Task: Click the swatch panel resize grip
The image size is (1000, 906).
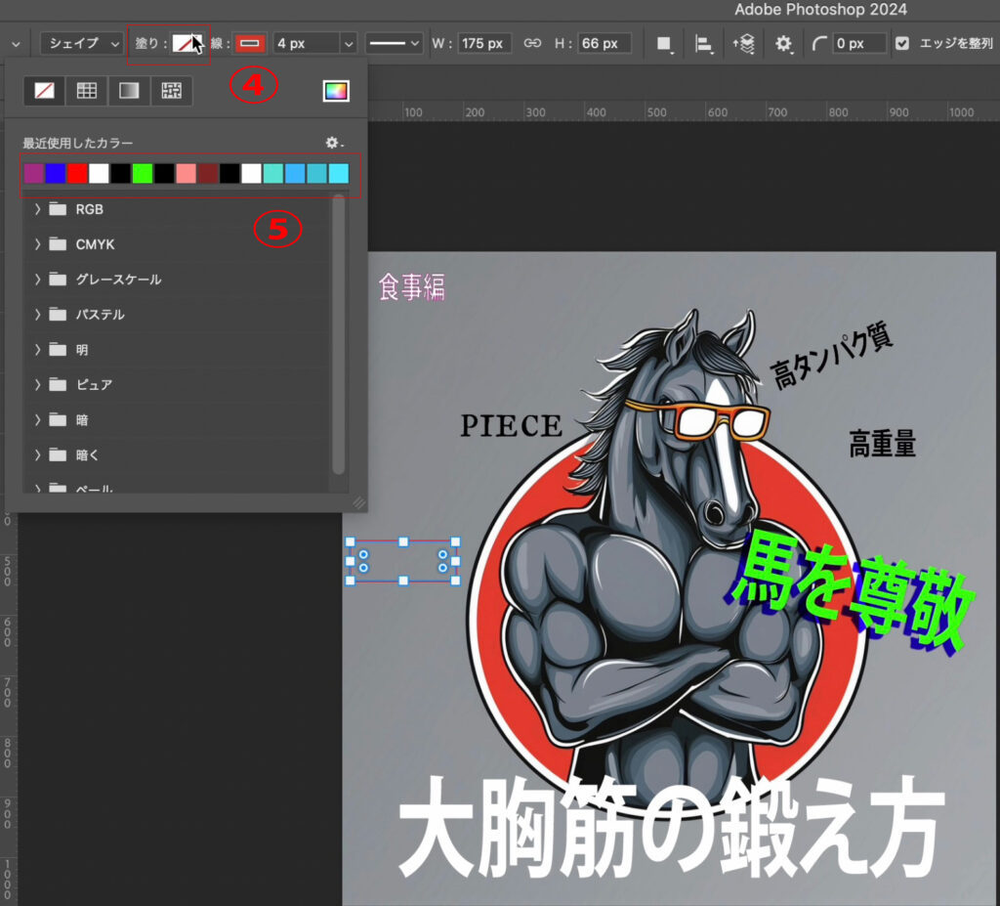Action: tap(359, 503)
